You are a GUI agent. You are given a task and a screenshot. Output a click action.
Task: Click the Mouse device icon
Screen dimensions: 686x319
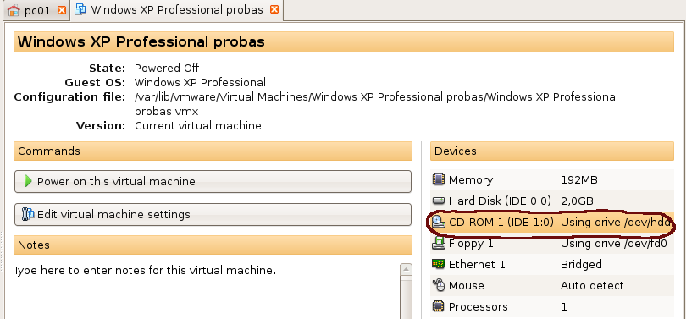439,285
